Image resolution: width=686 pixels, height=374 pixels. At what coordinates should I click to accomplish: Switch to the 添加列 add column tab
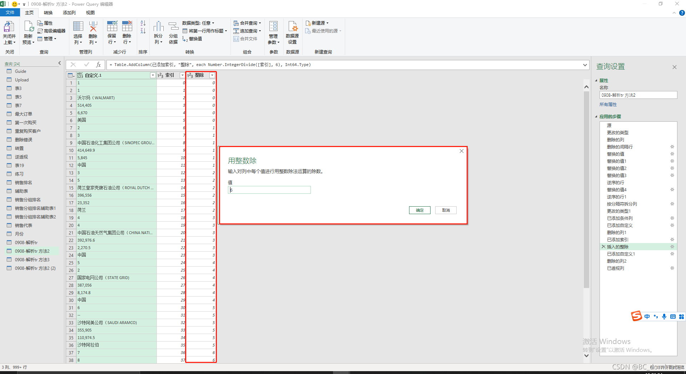tap(69, 13)
